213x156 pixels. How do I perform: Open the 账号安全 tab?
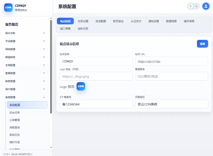118,21
